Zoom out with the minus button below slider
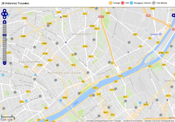This screenshot has height=122, width=175. click(5, 63)
